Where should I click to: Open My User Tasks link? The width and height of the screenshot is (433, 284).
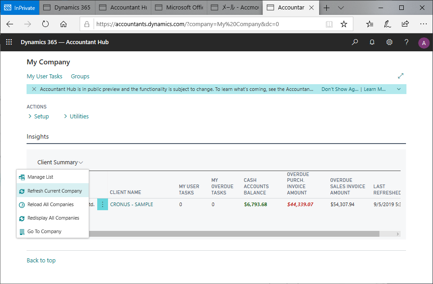click(45, 76)
